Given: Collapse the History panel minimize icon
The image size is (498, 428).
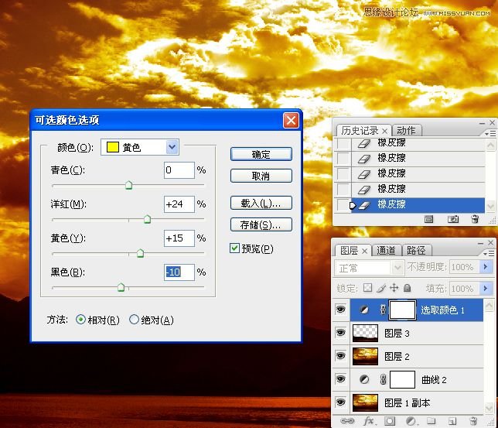Looking at the screenshot, I should tap(482, 123).
